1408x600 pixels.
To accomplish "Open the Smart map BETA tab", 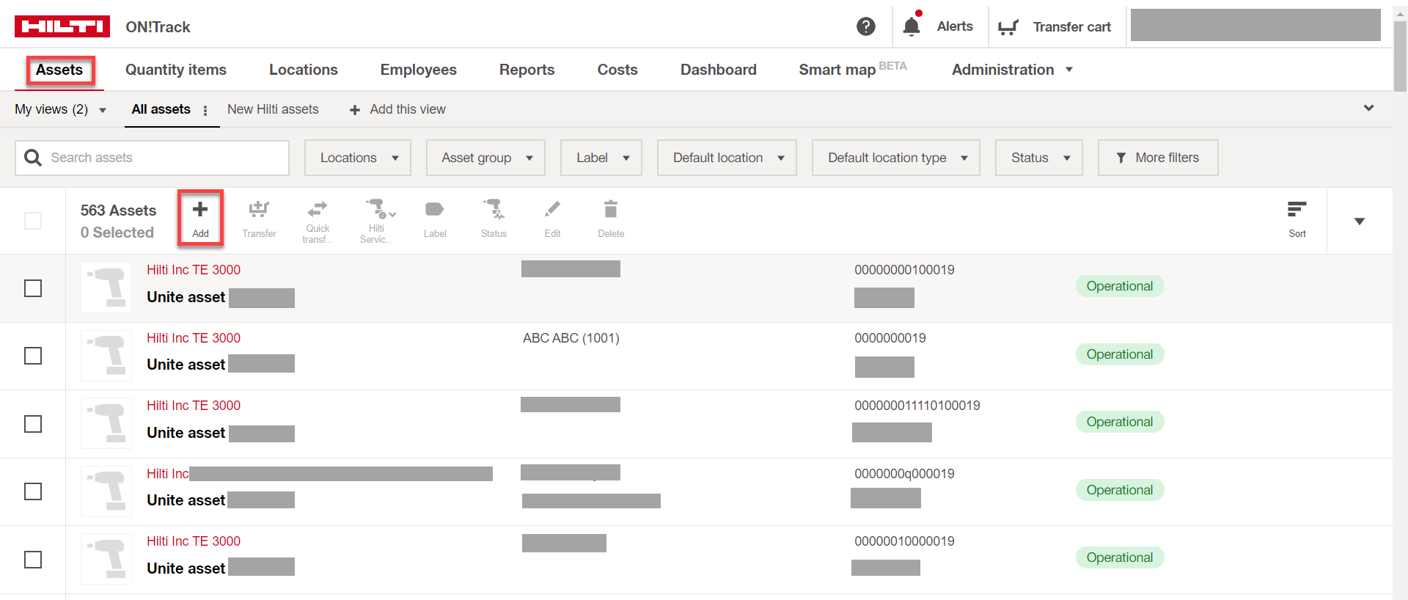I will (x=853, y=69).
